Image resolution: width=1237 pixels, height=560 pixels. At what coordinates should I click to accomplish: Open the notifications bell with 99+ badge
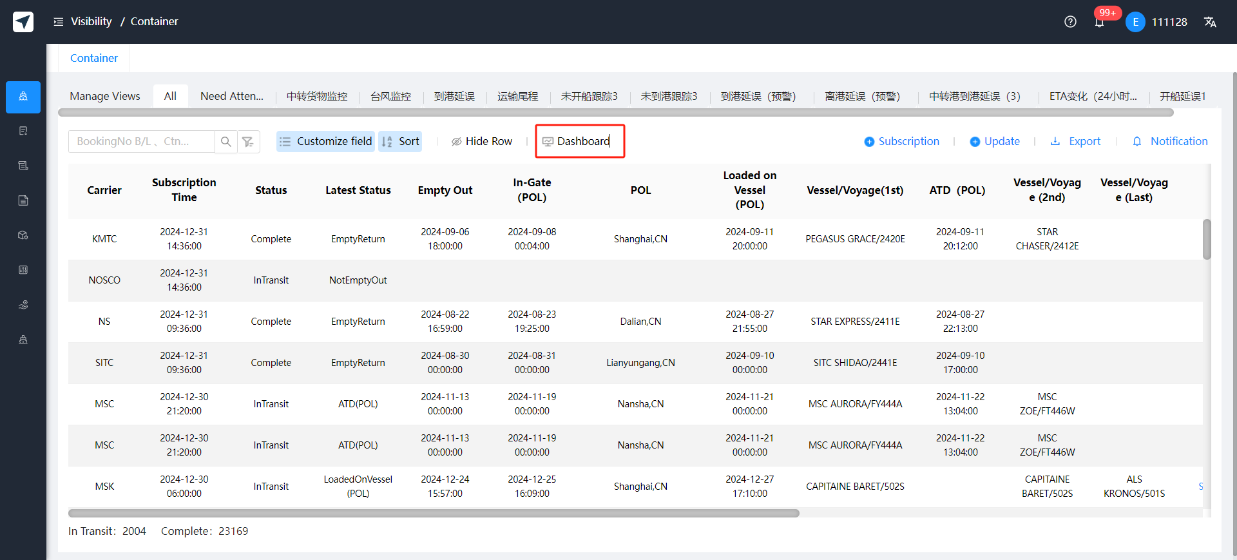click(x=1100, y=22)
